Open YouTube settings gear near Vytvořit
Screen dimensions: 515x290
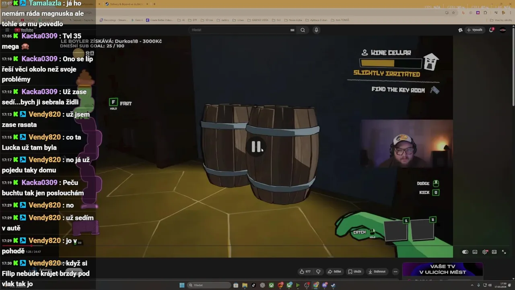[460, 30]
